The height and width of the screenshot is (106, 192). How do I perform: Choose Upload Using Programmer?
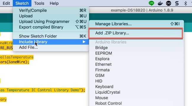[x=51, y=21]
